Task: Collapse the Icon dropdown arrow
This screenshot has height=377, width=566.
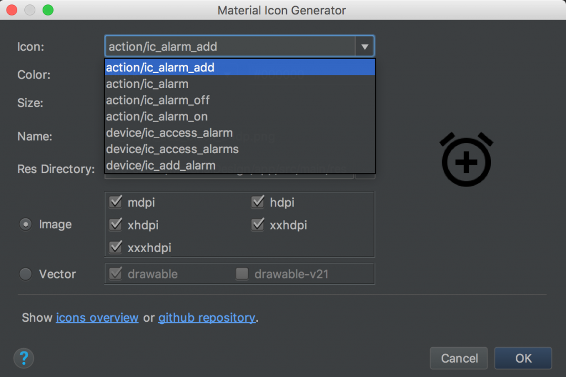Action: 364,47
